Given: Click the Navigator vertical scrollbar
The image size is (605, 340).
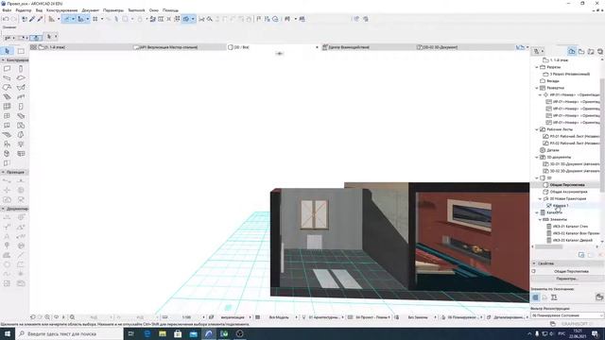Looking at the screenshot, I should (602, 135).
